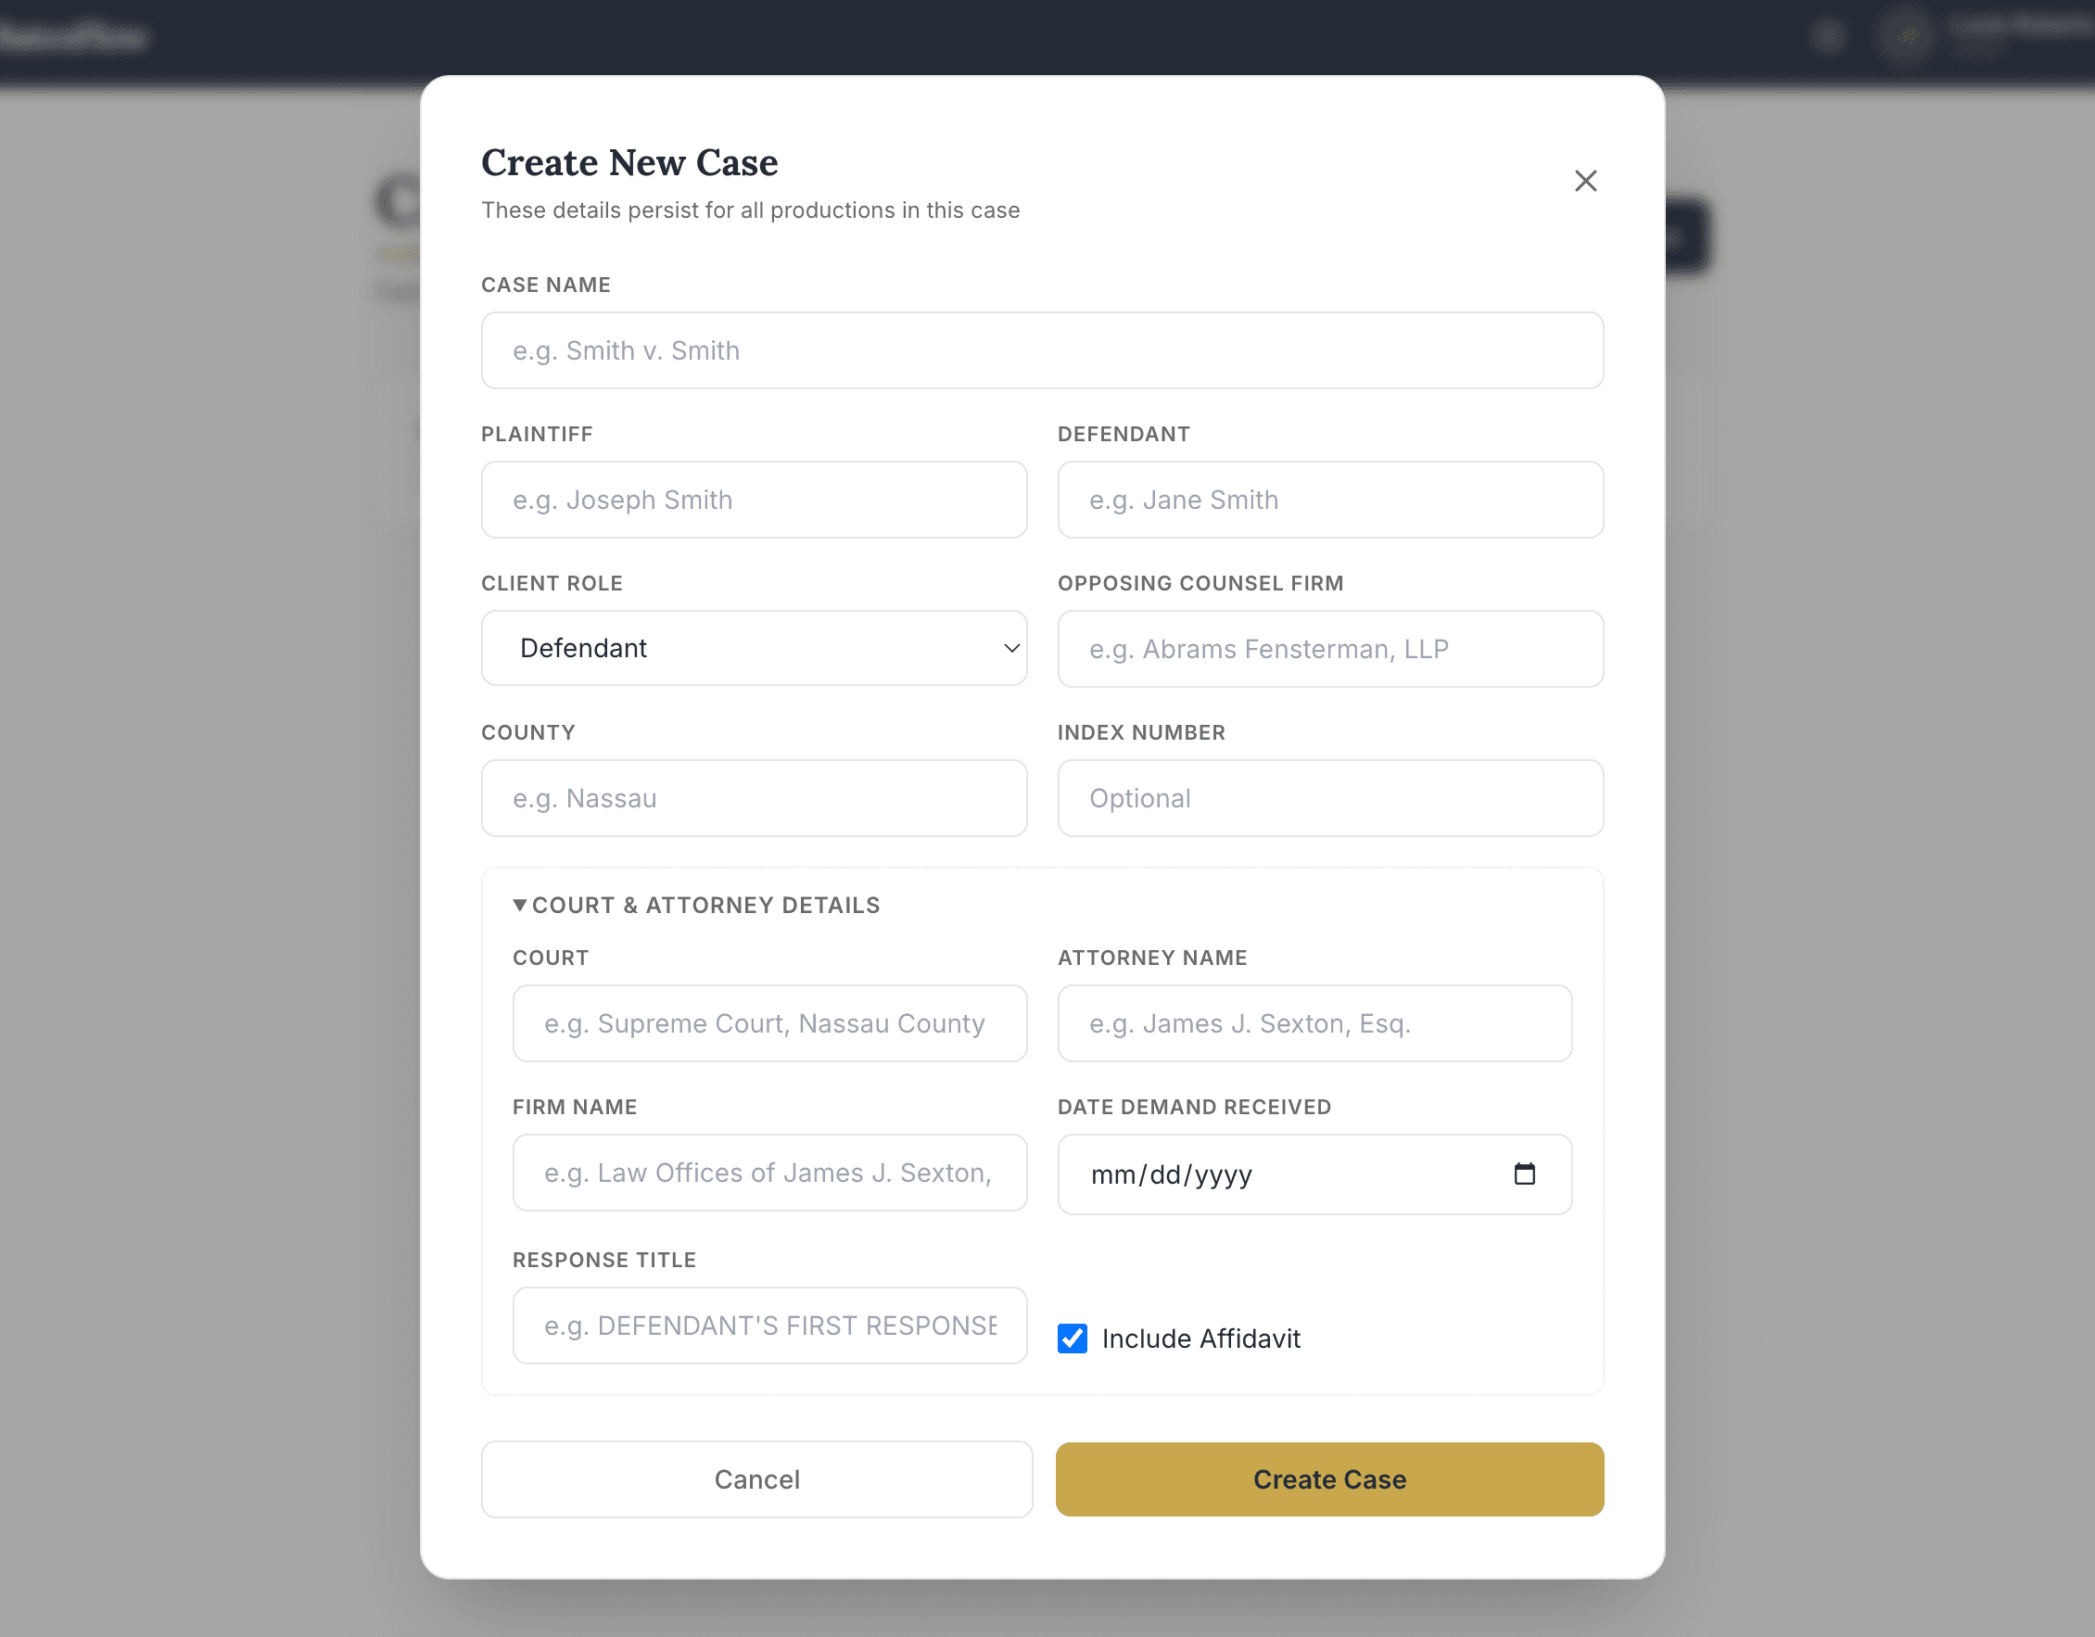2095x1637 pixels.
Task: Click the Create Case button
Action: point(1328,1478)
